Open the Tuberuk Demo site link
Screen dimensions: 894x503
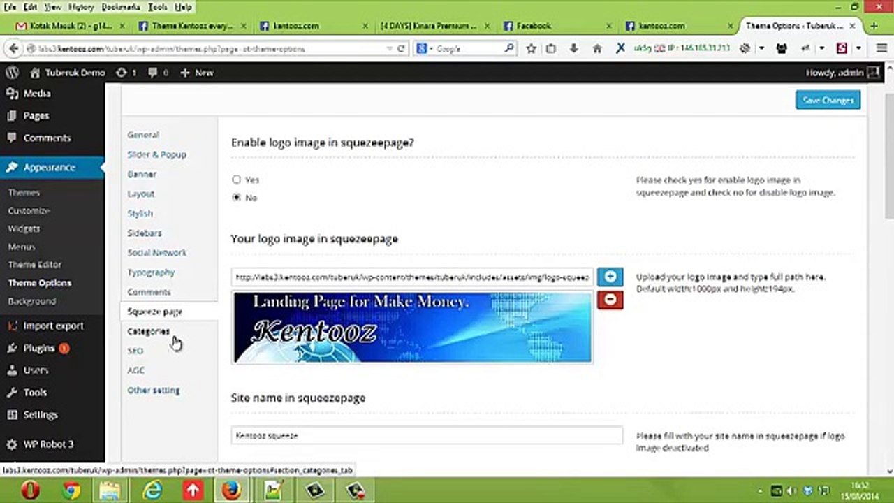pyautogui.click(x=68, y=73)
